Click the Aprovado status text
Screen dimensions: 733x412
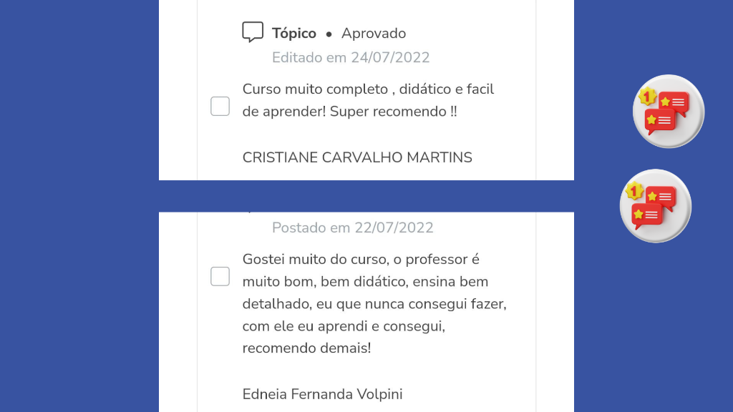pyautogui.click(x=374, y=33)
